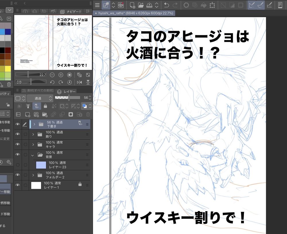Expand the フォルダー 2 folder
Screen dimensions: 287x234
click(33, 175)
